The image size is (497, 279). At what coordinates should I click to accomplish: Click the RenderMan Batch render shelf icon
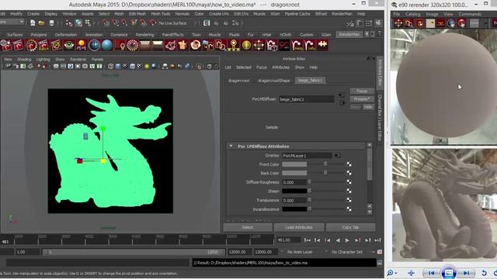(43, 45)
